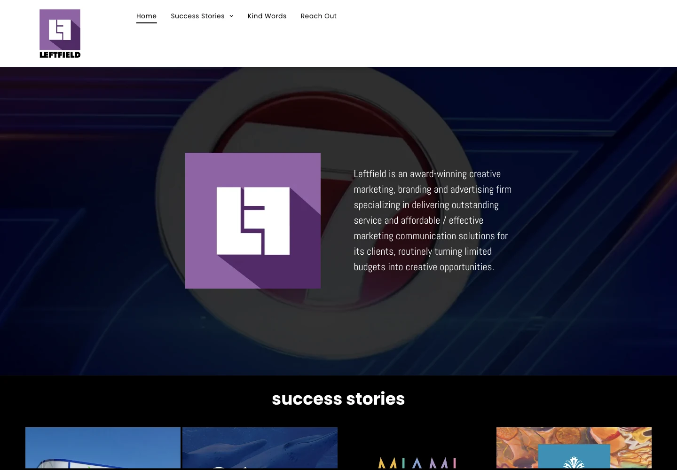Expand the Success Stories dropdown chevron
The height and width of the screenshot is (470, 677).
pos(231,16)
